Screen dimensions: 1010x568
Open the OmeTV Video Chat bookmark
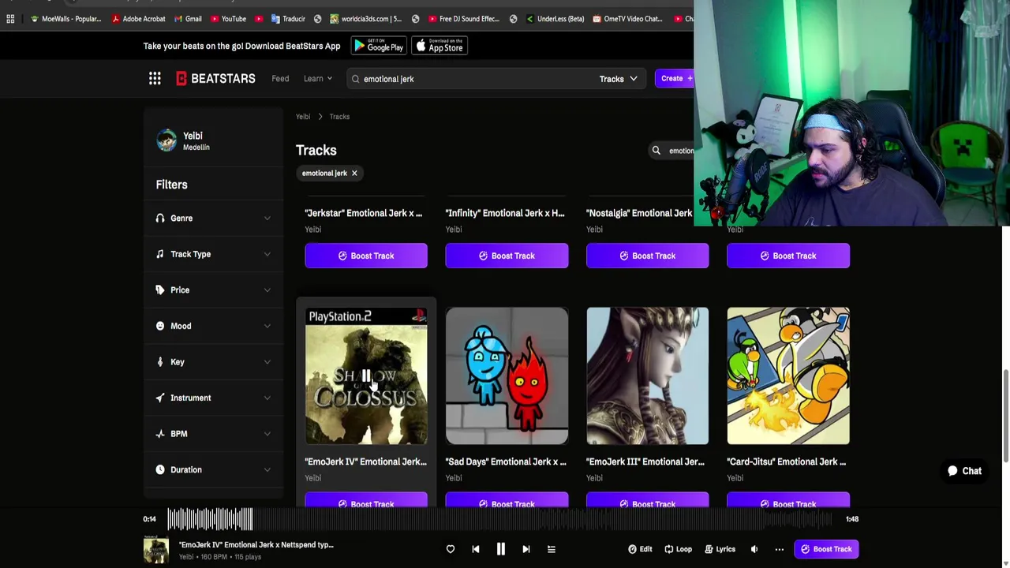click(627, 19)
